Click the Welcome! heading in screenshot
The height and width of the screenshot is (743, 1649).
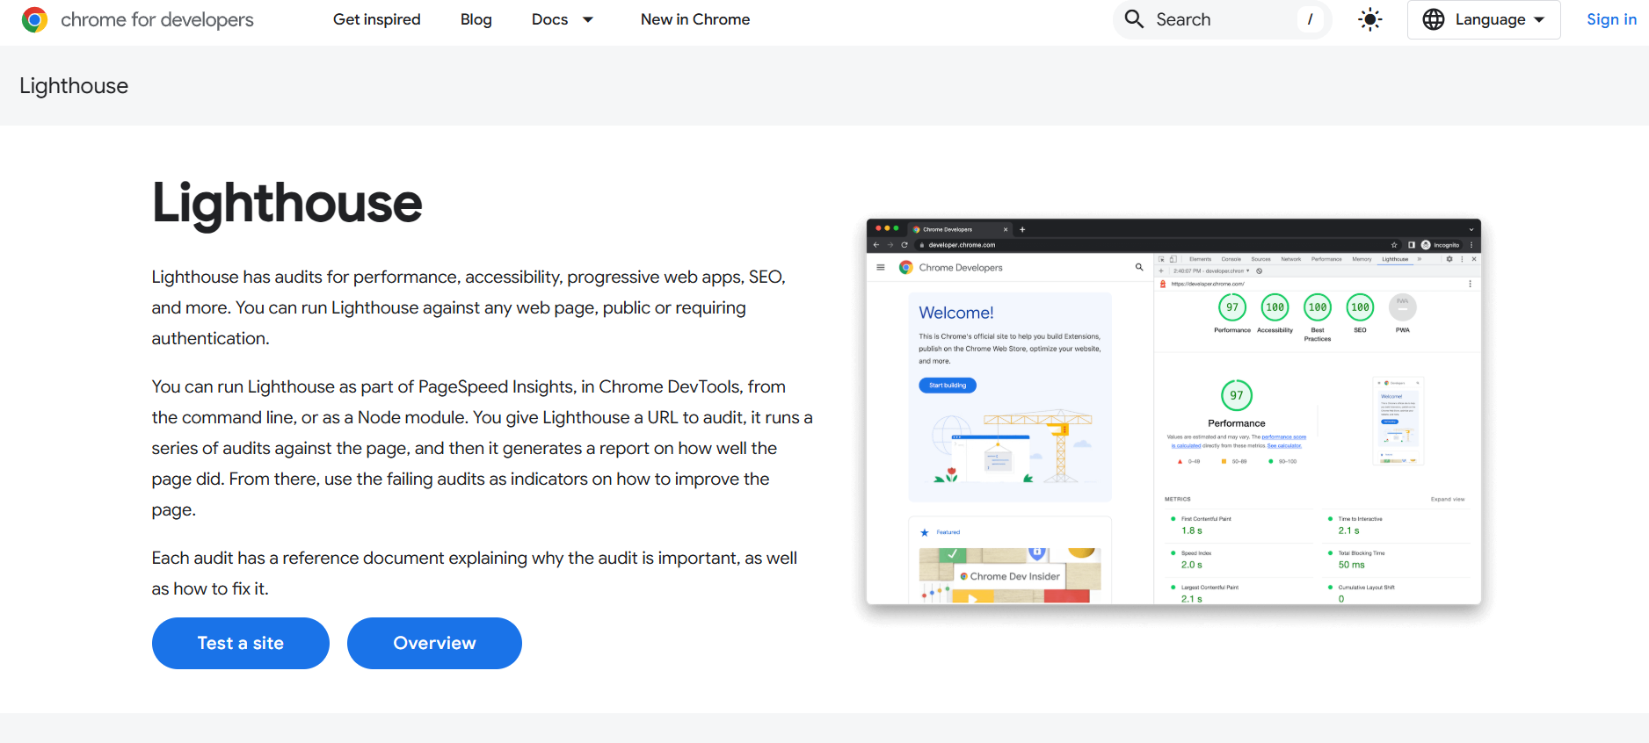tap(956, 313)
